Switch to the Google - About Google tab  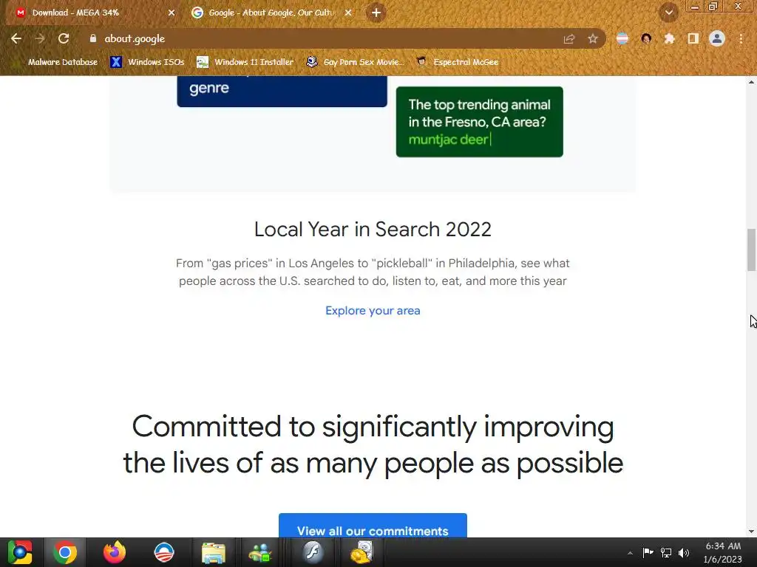pos(271,13)
